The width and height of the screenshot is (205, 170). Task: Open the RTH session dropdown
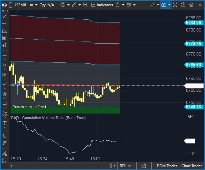pyautogui.click(x=125, y=166)
